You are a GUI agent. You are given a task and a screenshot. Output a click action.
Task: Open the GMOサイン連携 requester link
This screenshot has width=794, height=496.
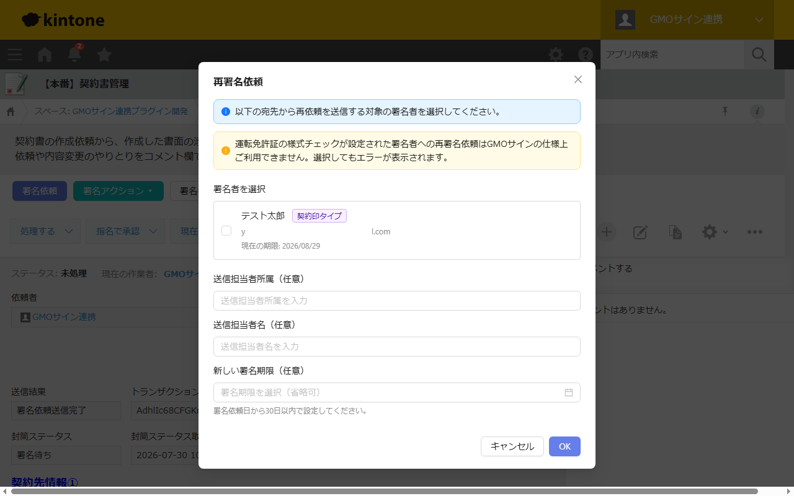coord(64,317)
